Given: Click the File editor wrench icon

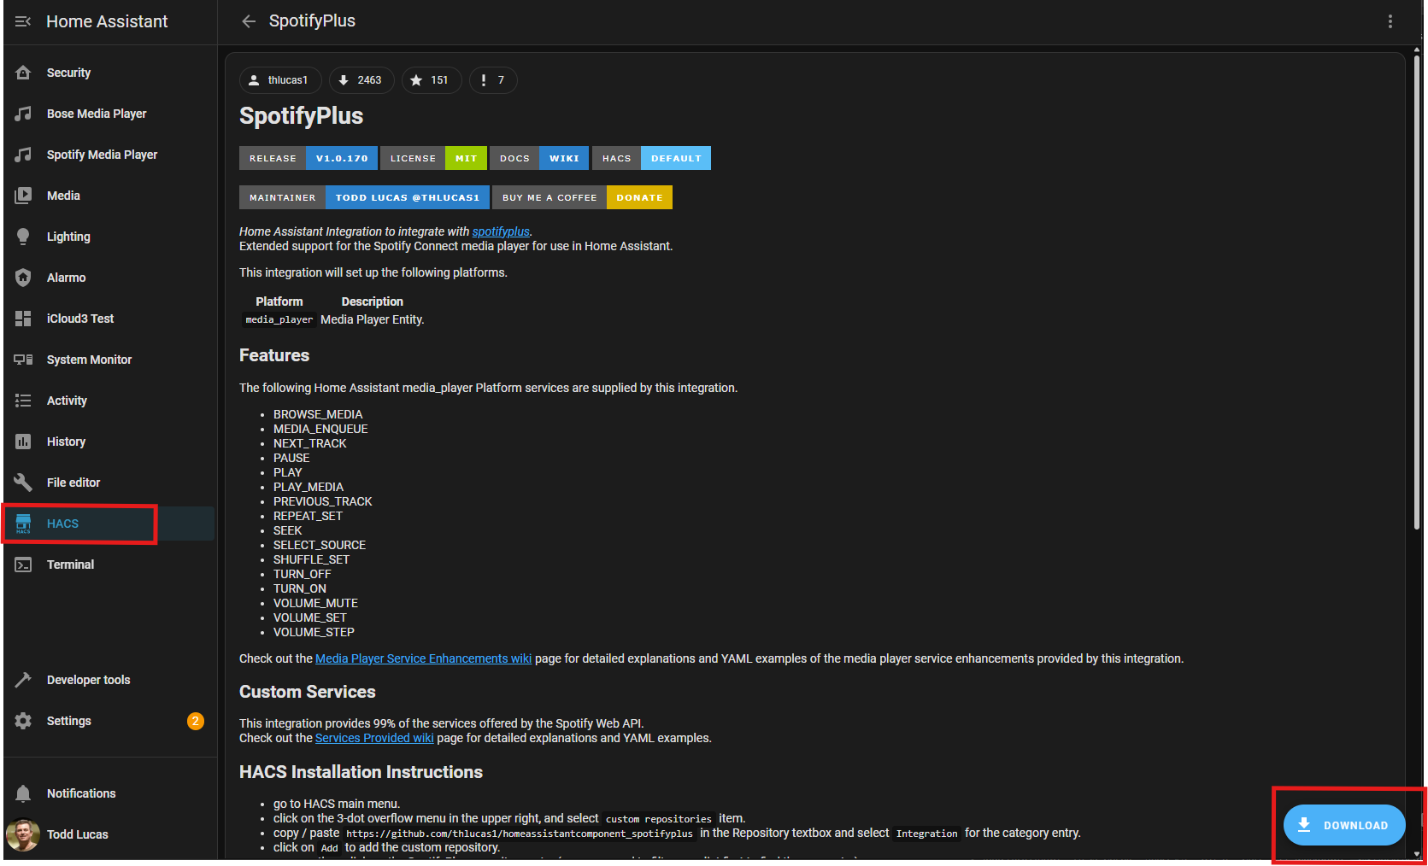Looking at the screenshot, I should [x=23, y=483].
